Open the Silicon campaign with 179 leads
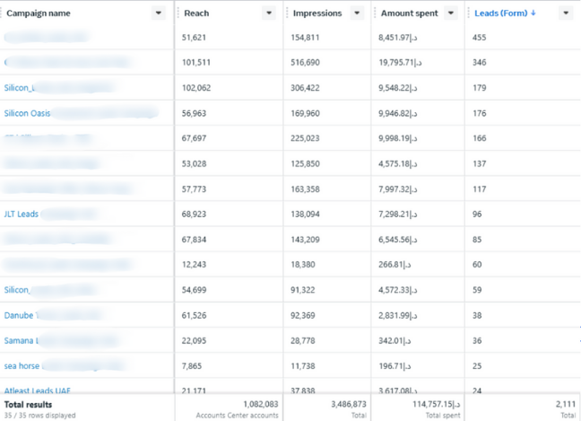 [19, 88]
